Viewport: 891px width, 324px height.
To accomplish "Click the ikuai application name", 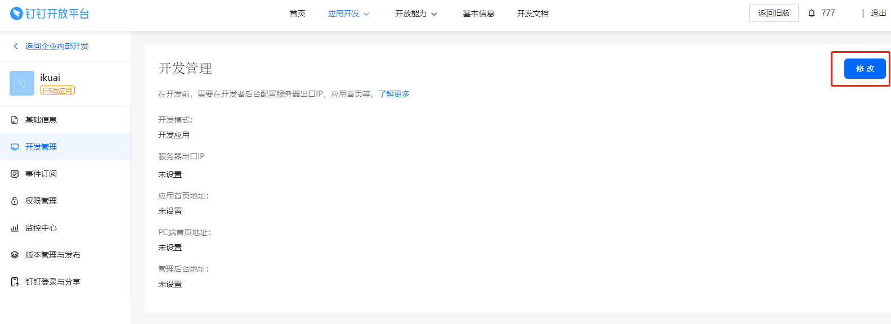I will 50,78.
